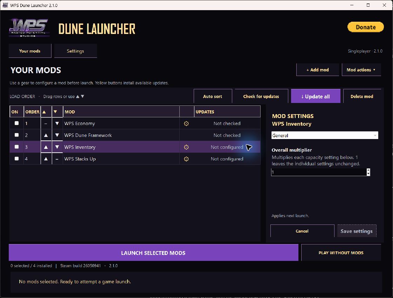Viewport: 393px width, 298px height.
Task: Minimize the launcher window
Action: coord(352,5)
